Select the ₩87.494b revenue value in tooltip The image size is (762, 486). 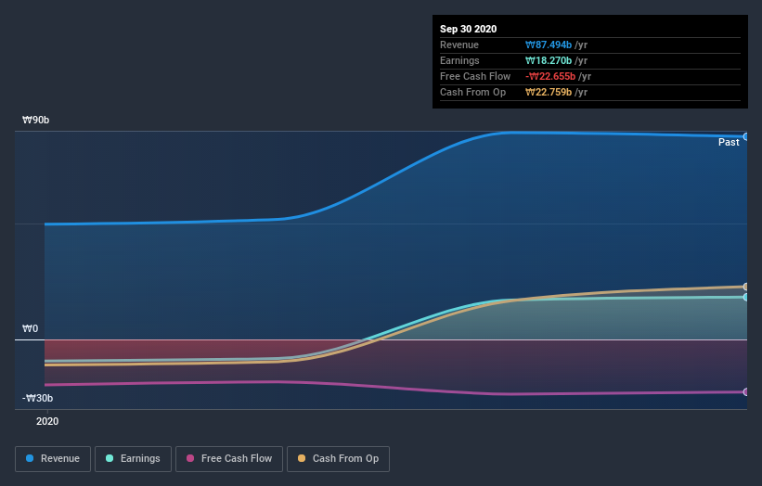point(549,45)
